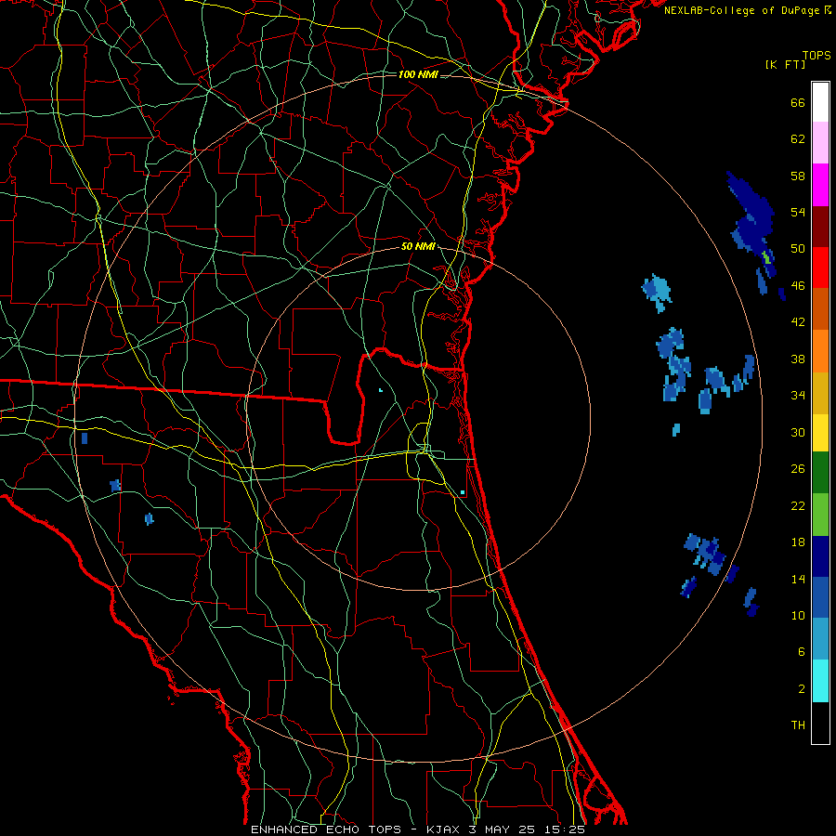Click the green pixel inside the northeast echo
The image size is (836, 836).
tap(766, 257)
